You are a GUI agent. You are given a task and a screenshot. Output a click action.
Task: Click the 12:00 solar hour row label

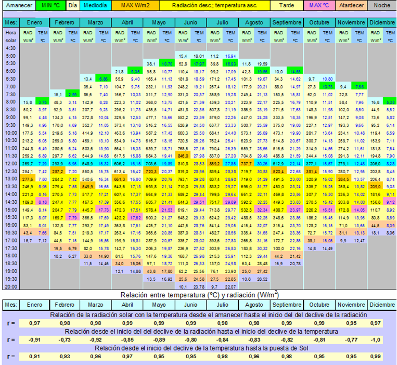point(11,163)
